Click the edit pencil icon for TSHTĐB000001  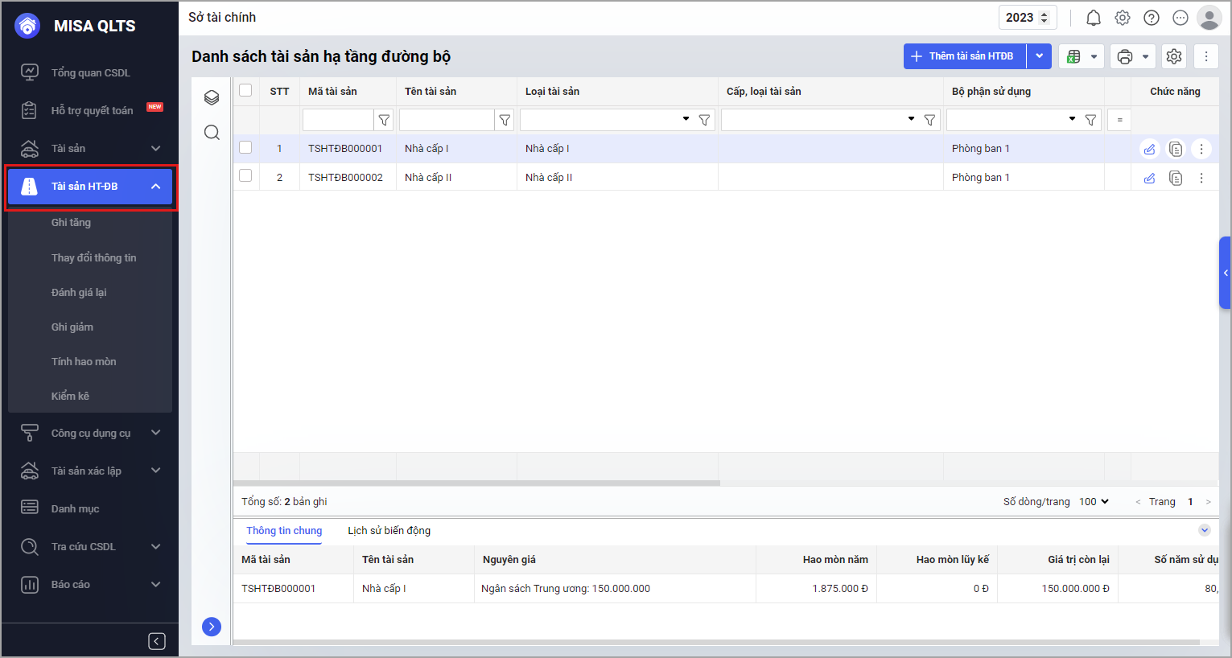pyautogui.click(x=1149, y=149)
